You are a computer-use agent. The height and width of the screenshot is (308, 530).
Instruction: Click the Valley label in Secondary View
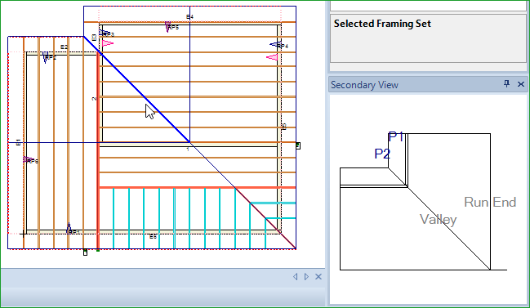(x=438, y=220)
